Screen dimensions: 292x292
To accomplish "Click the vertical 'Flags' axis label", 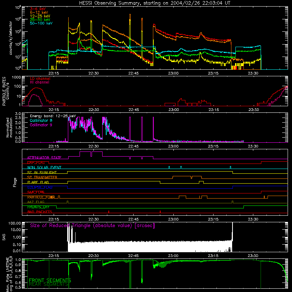I will point(15,182).
